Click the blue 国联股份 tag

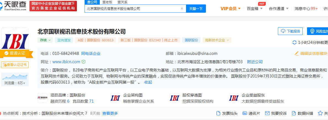(x=191, y=40)
